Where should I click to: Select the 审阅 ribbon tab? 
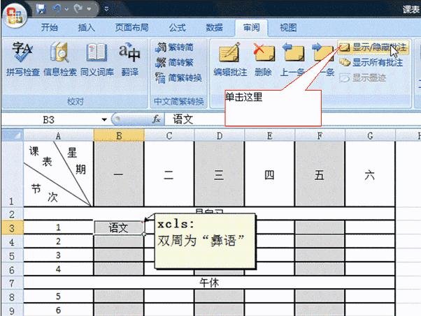[251, 27]
